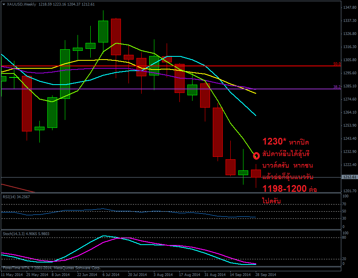Select the small green candle at 14 Sep 2014
Viewport: 358px width, 278px height.
point(243,173)
